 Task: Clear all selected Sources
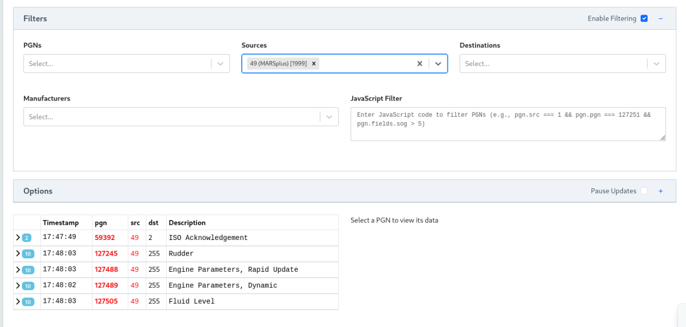419,63
